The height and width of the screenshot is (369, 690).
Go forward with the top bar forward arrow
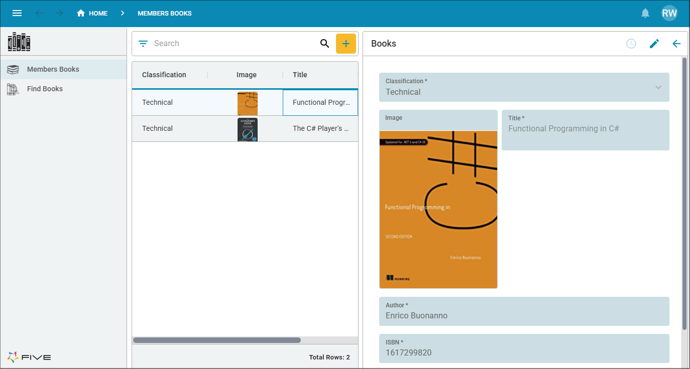(59, 13)
